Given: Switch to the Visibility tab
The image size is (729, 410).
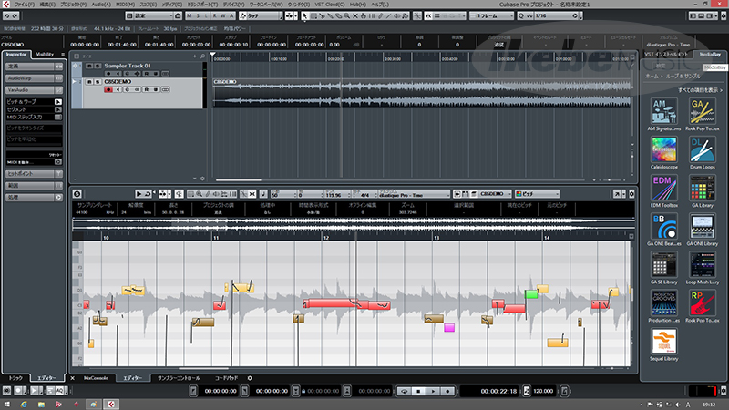Looking at the screenshot, I should [x=46, y=55].
